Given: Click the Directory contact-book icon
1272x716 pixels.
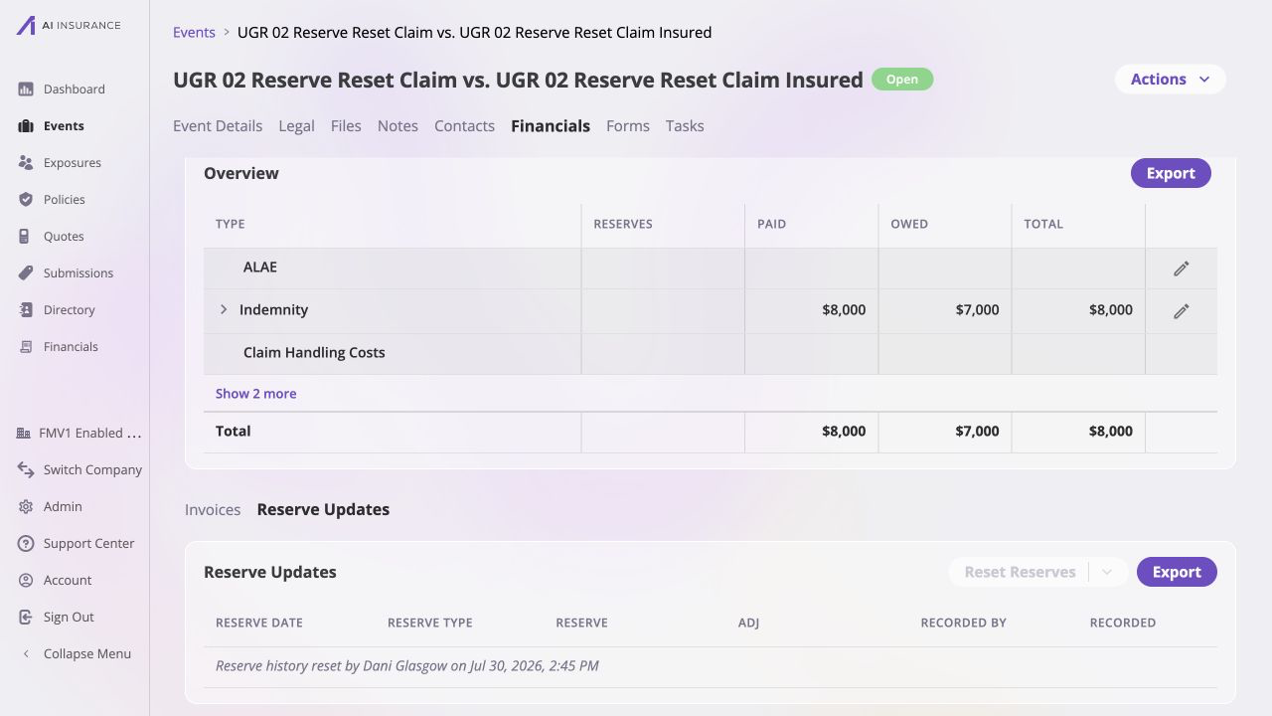Looking at the screenshot, I should 26,310.
